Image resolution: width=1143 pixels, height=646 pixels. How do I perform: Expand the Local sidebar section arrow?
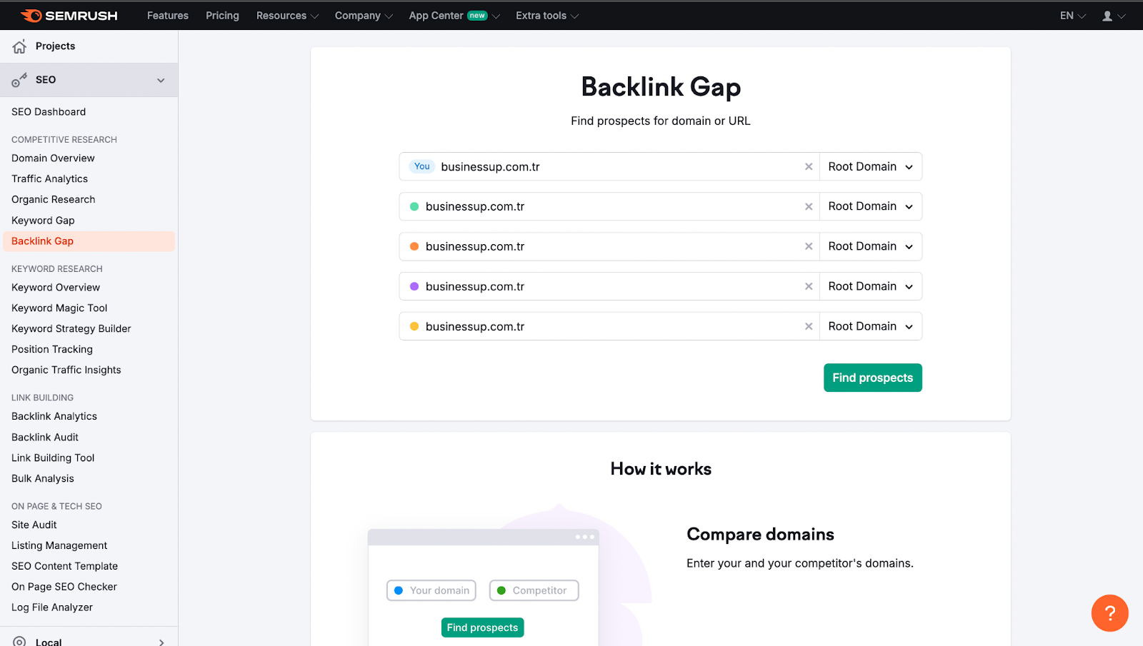pyautogui.click(x=161, y=642)
